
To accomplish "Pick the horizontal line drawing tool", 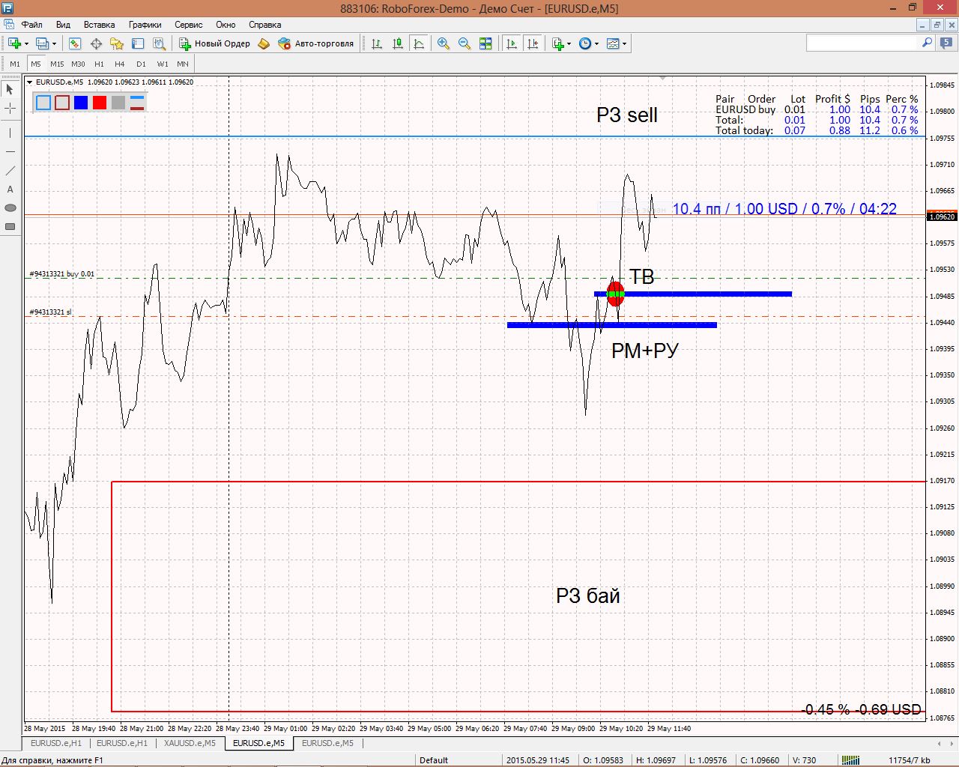I will (10, 152).
